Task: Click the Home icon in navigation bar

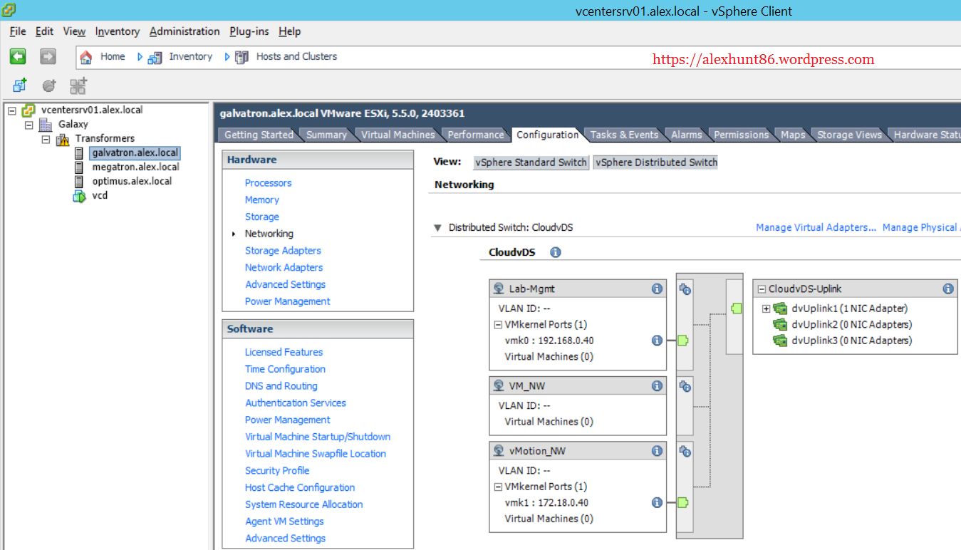Action: (x=86, y=57)
